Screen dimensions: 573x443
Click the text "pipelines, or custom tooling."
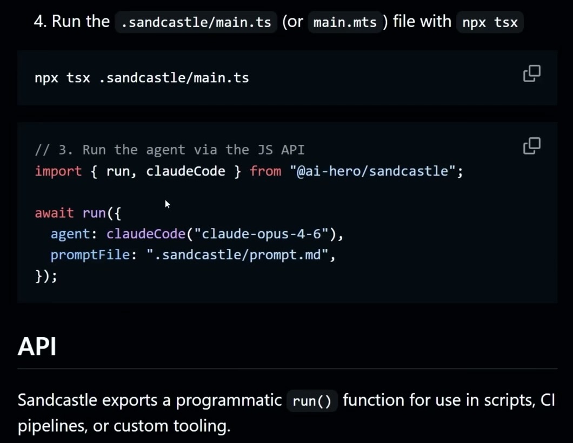tap(124, 426)
